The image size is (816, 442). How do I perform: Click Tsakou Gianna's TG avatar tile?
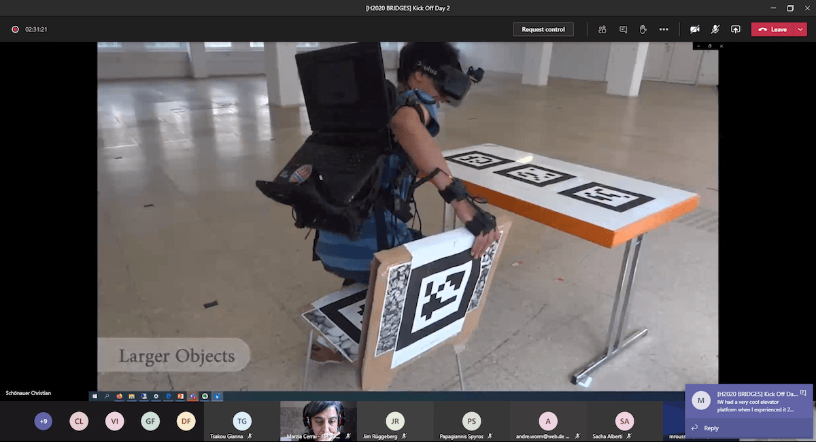(x=241, y=421)
